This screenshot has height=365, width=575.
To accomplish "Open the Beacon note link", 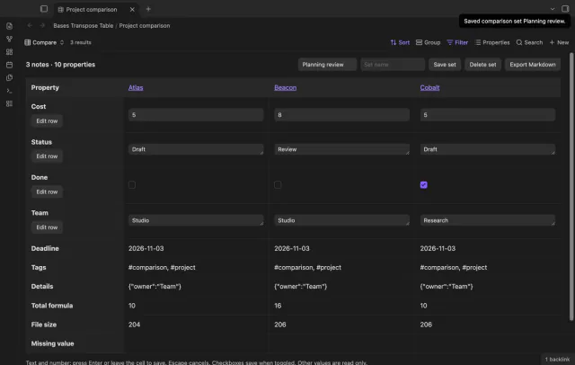I will click(286, 88).
